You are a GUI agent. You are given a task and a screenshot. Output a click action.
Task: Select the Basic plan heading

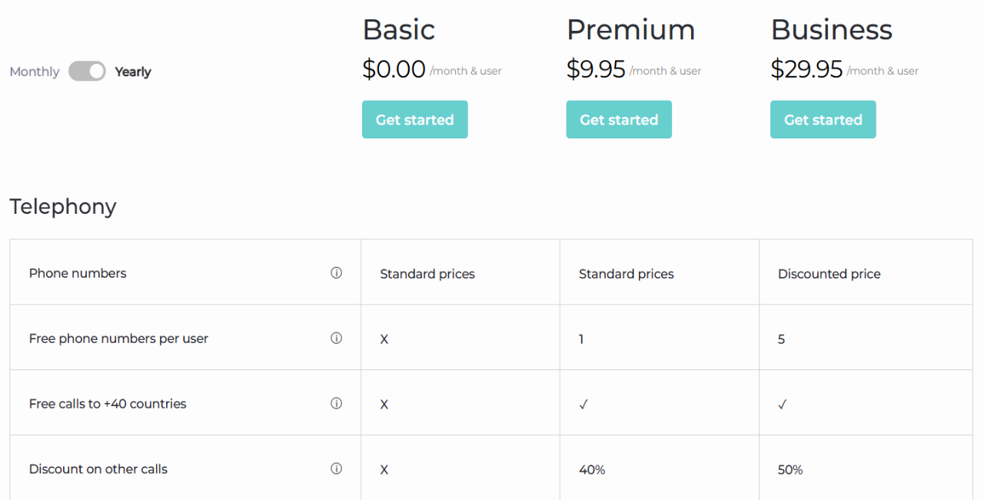399,30
